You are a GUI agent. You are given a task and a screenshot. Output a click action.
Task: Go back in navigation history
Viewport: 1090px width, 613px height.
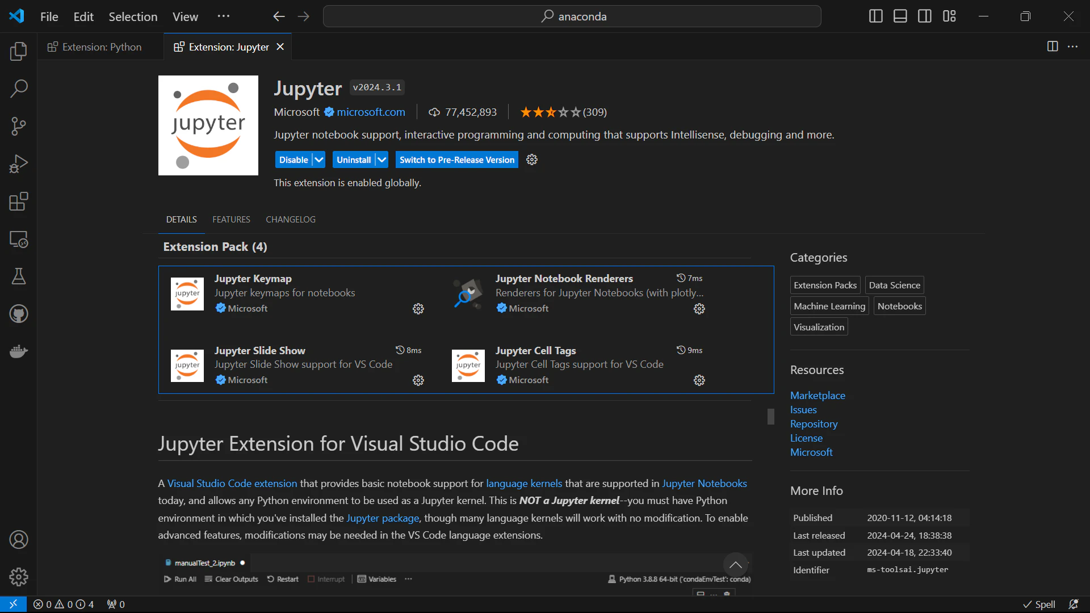279,16
